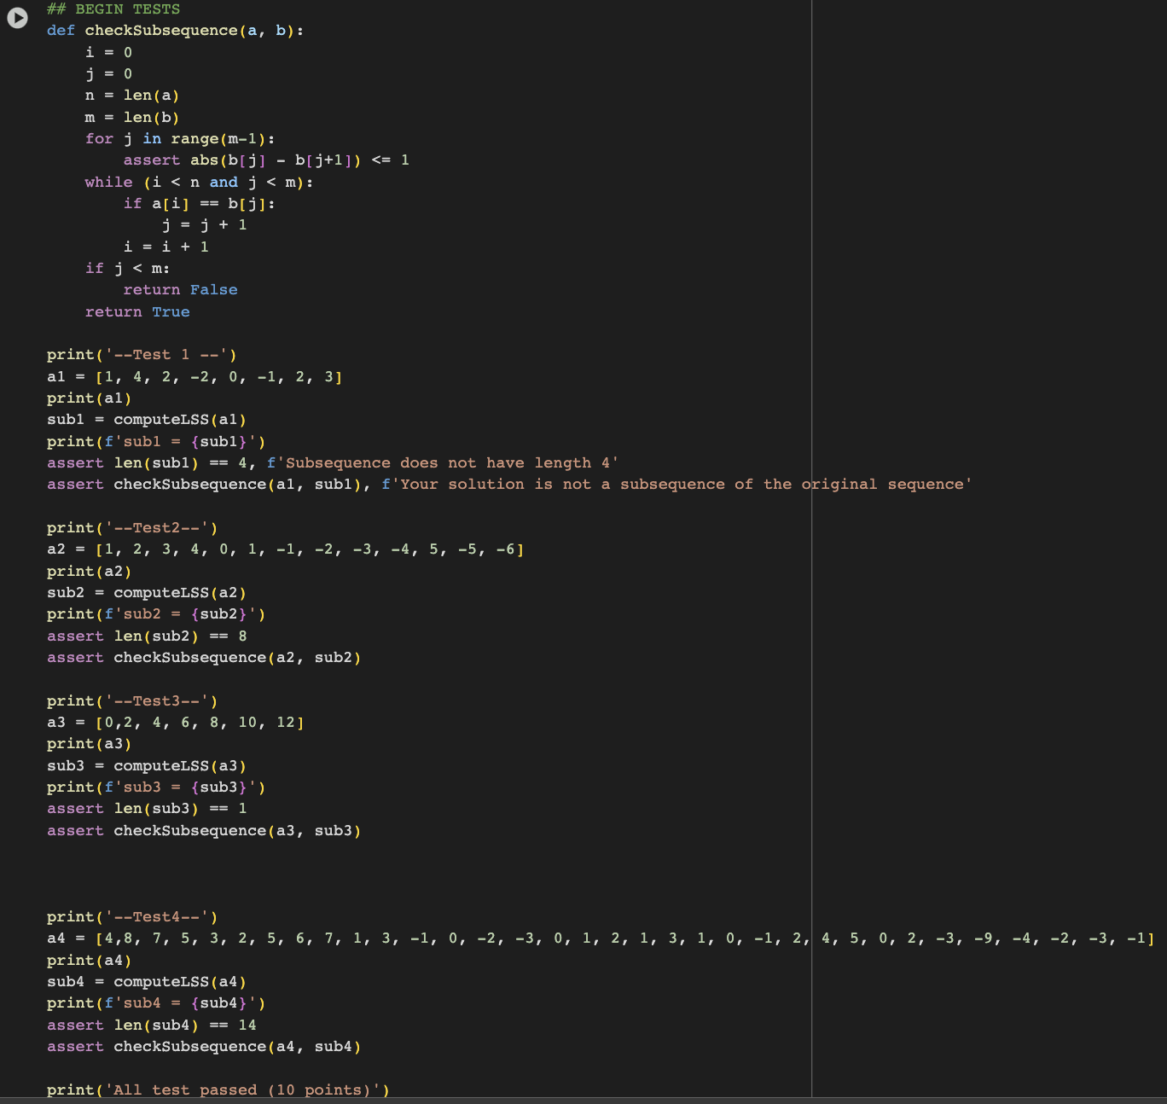
Task: Click the print('--Test 1 --') line
Action: click(x=142, y=355)
